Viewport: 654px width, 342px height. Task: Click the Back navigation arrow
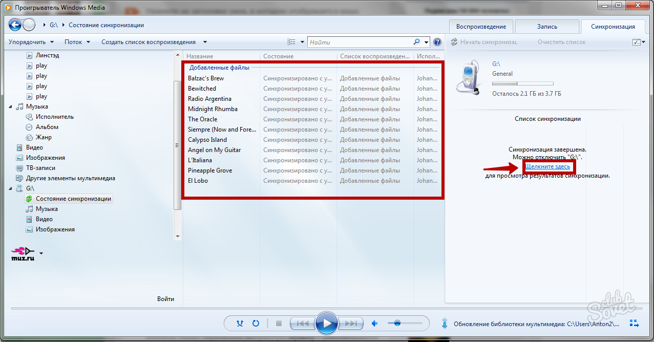(15, 25)
